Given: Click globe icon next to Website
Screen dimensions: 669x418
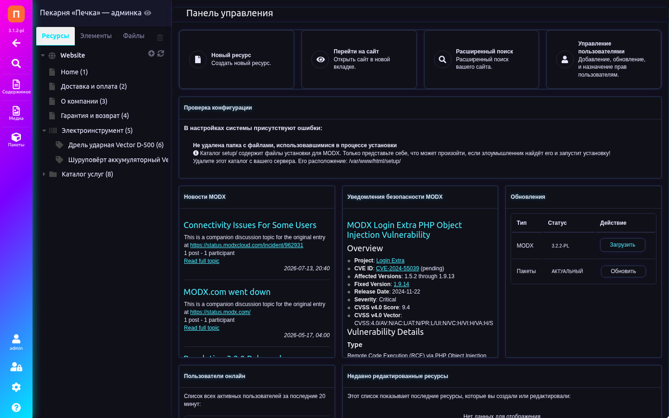Looking at the screenshot, I should click(52, 55).
